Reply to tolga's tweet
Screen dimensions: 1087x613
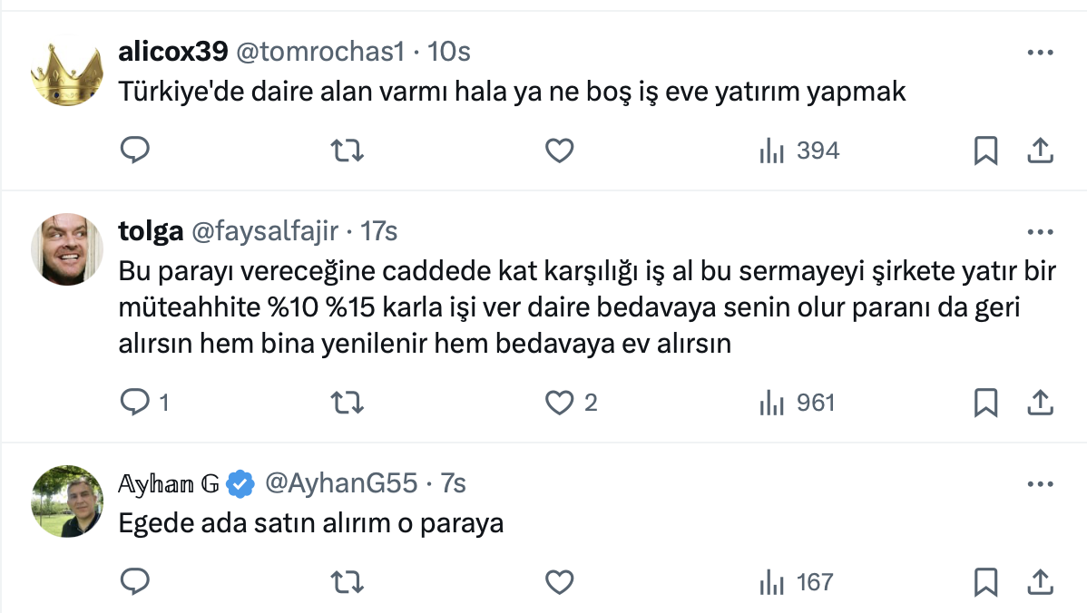coord(134,402)
